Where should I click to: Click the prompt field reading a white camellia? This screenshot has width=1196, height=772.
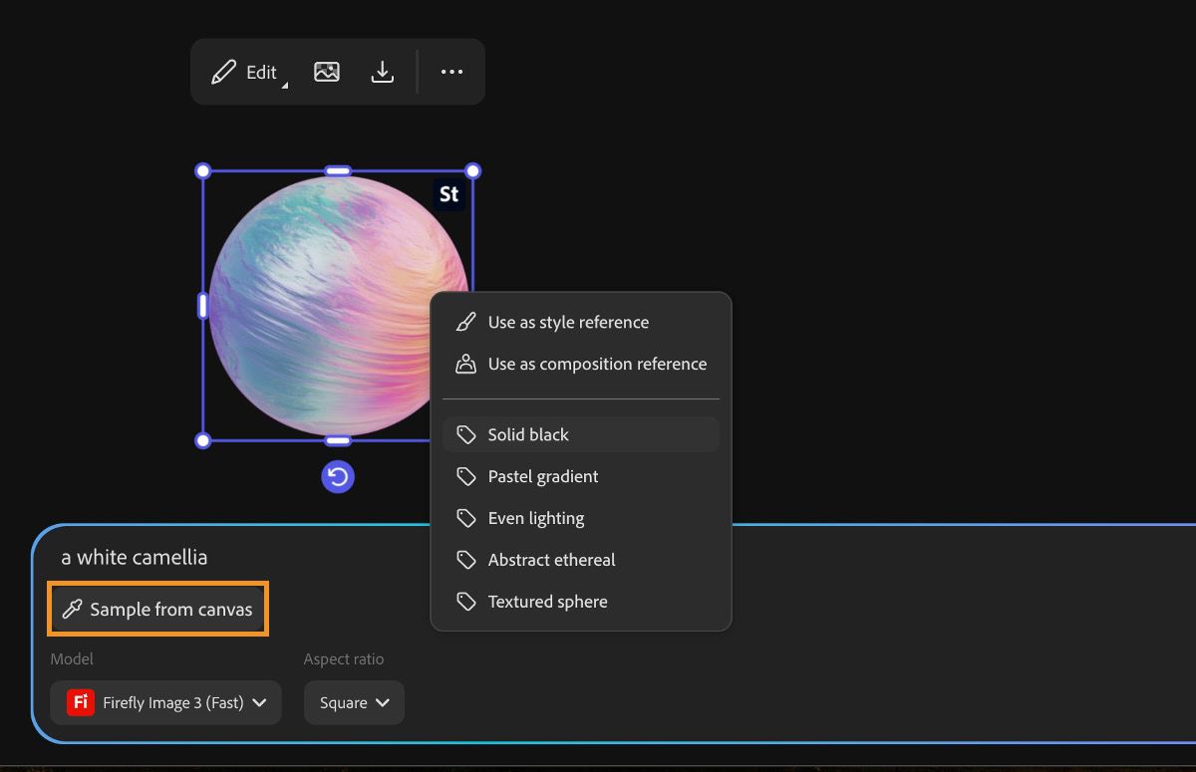(135, 557)
